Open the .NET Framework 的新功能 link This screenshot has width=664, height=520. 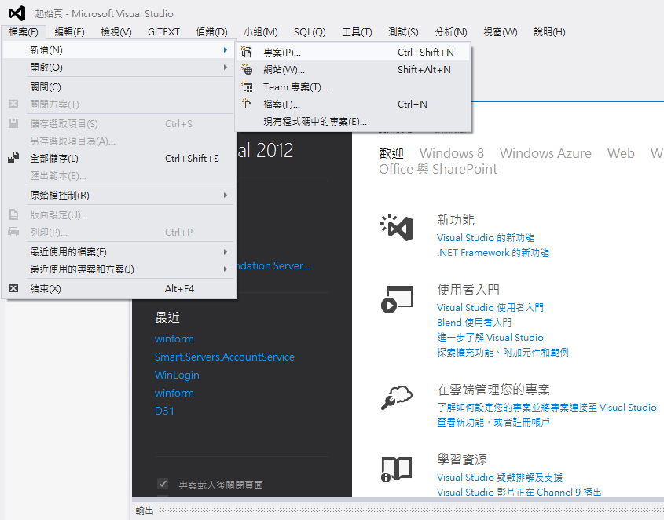pos(493,253)
